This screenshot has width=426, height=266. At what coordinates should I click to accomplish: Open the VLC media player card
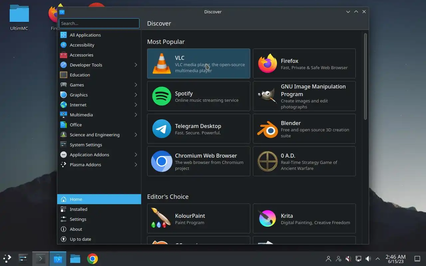pos(199,64)
